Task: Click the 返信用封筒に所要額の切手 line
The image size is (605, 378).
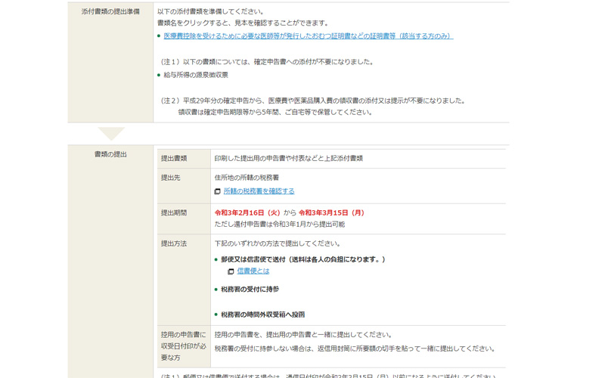Action: 355,349
